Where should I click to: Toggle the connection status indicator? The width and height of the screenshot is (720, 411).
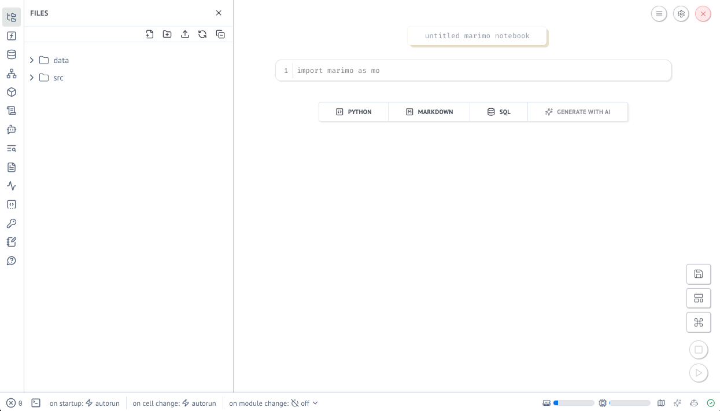coord(710,403)
